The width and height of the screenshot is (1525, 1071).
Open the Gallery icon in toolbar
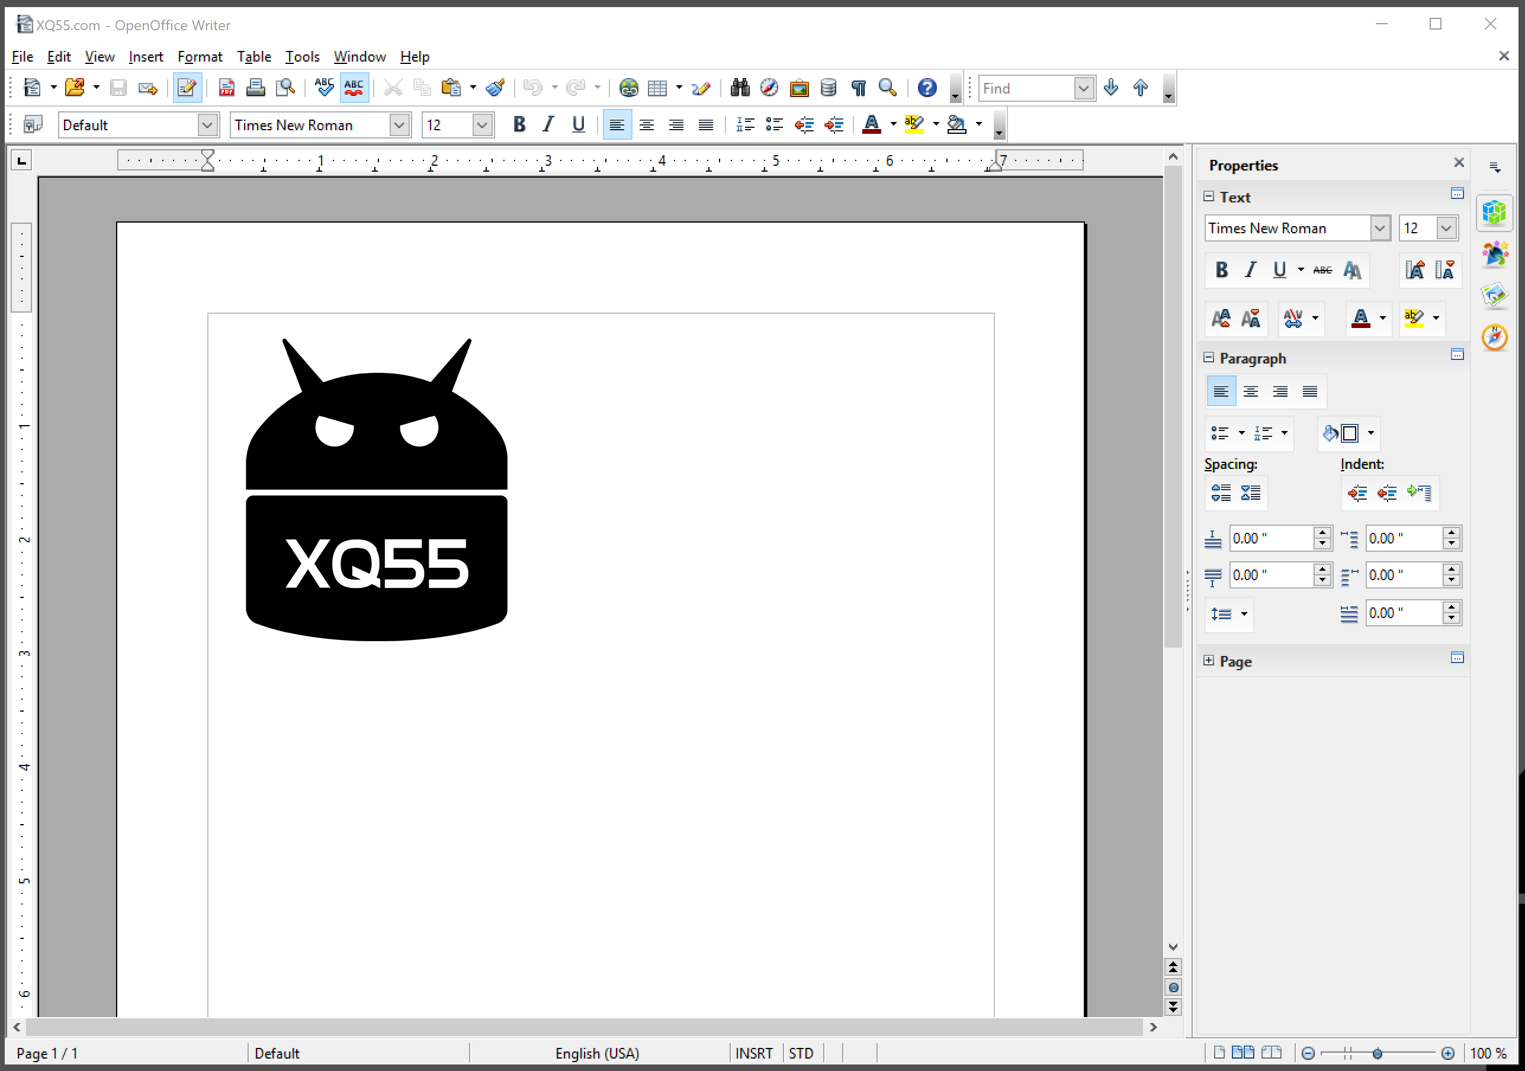[799, 88]
